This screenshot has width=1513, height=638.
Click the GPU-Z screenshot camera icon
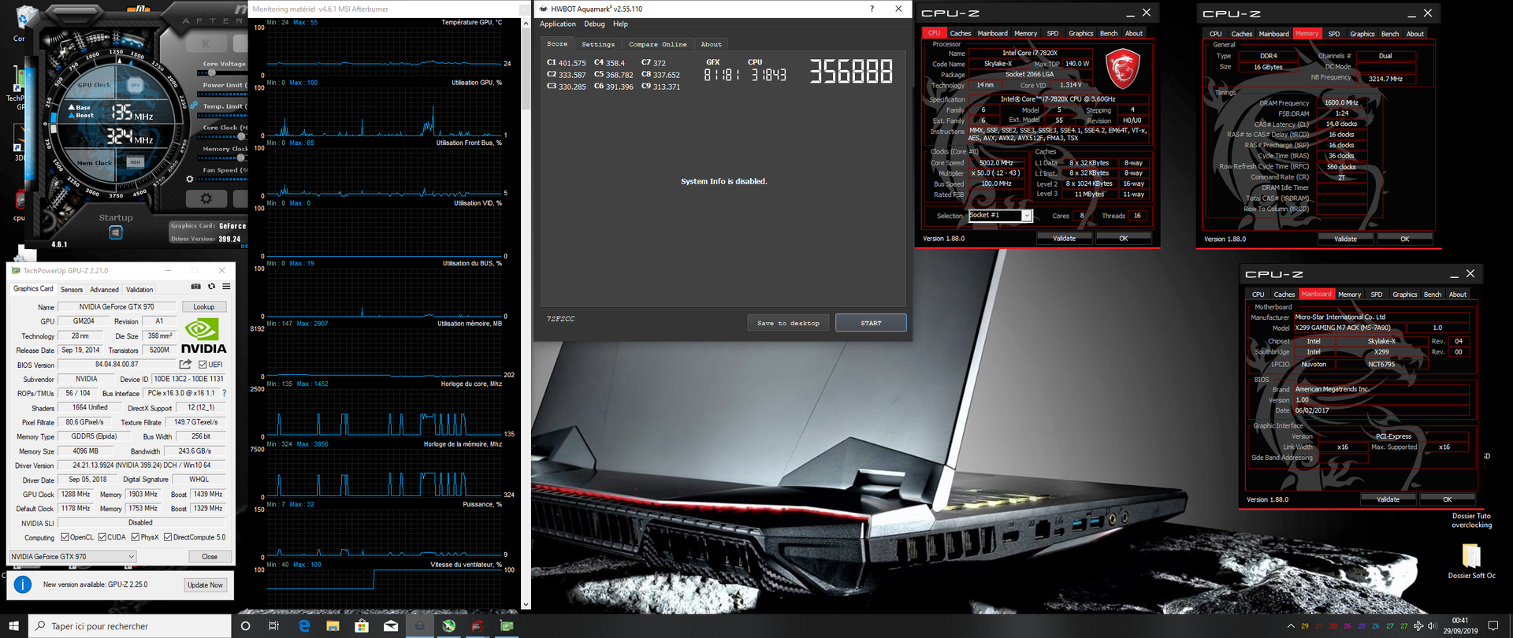[195, 287]
